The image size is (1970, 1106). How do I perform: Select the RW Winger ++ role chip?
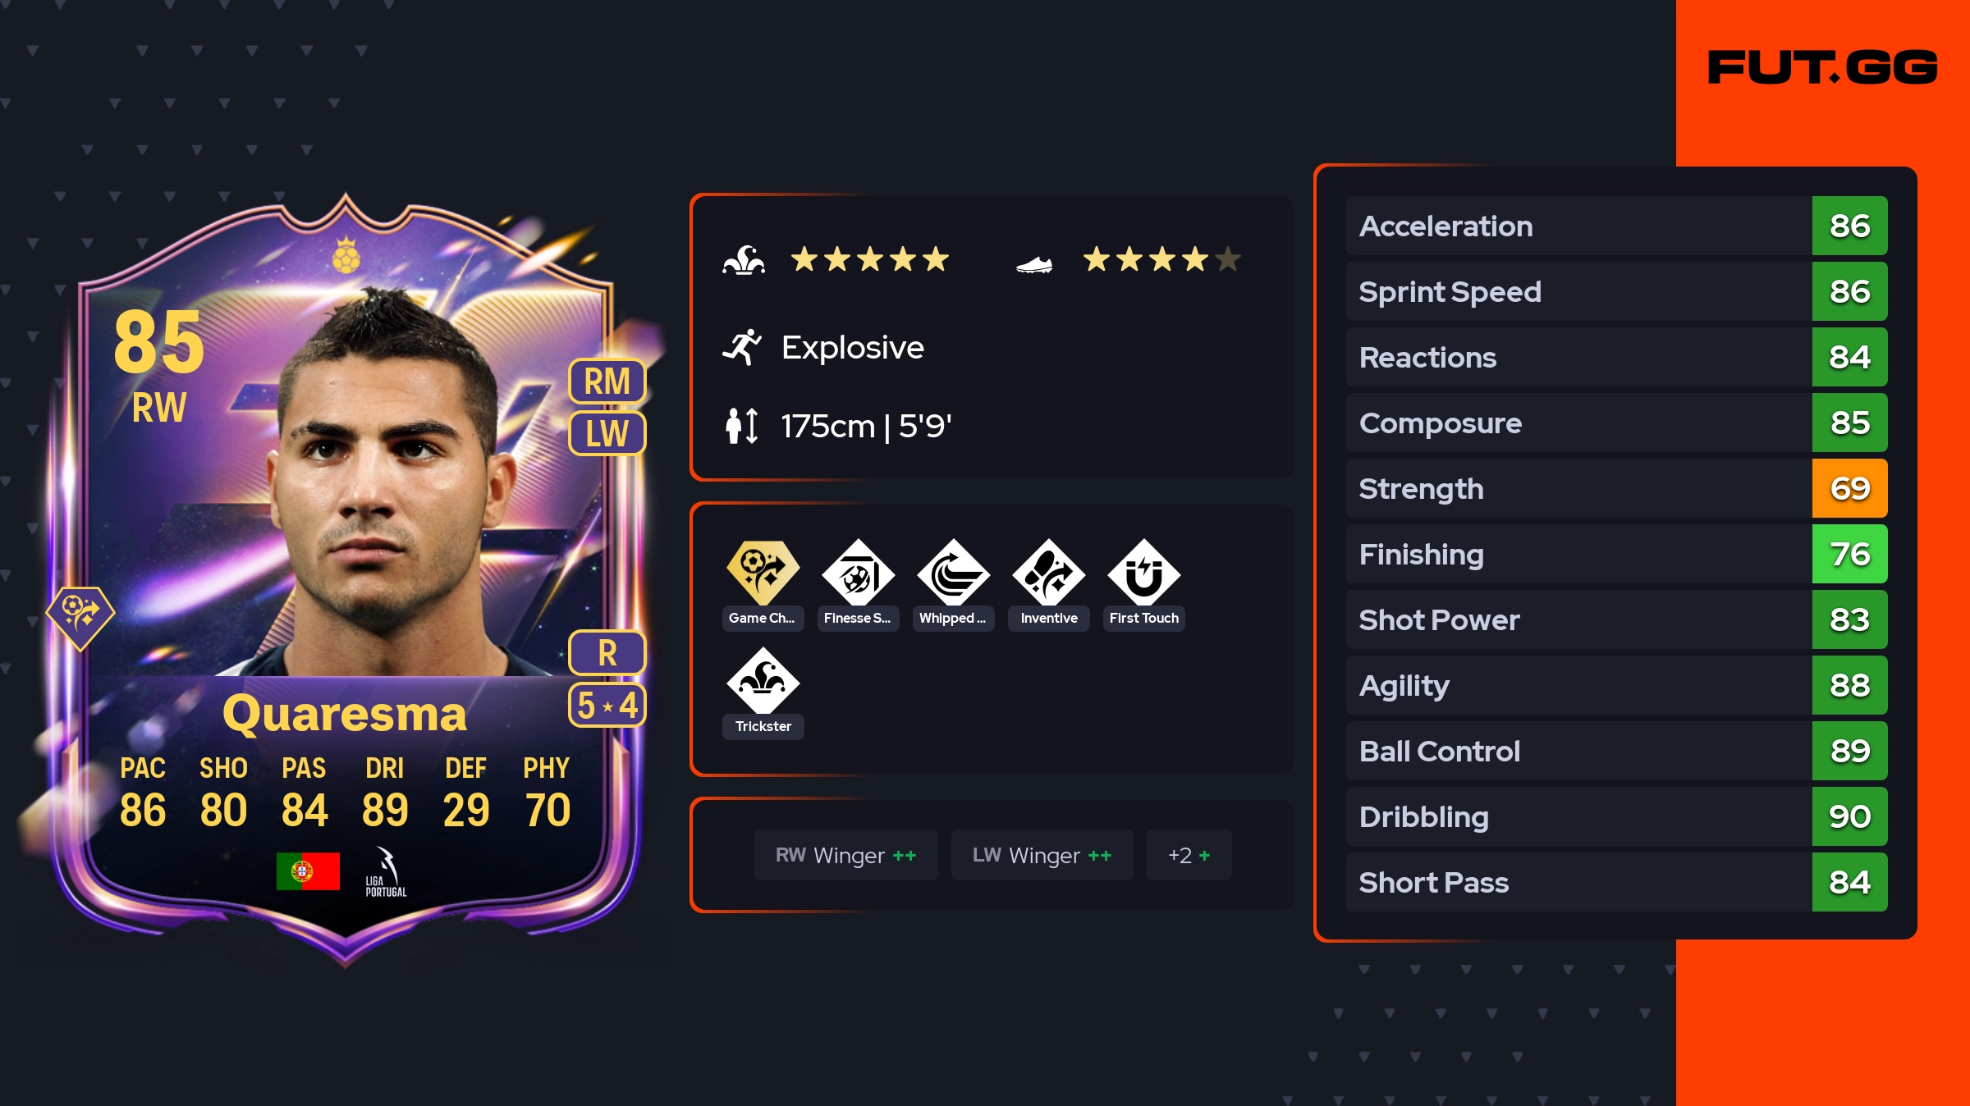845,855
